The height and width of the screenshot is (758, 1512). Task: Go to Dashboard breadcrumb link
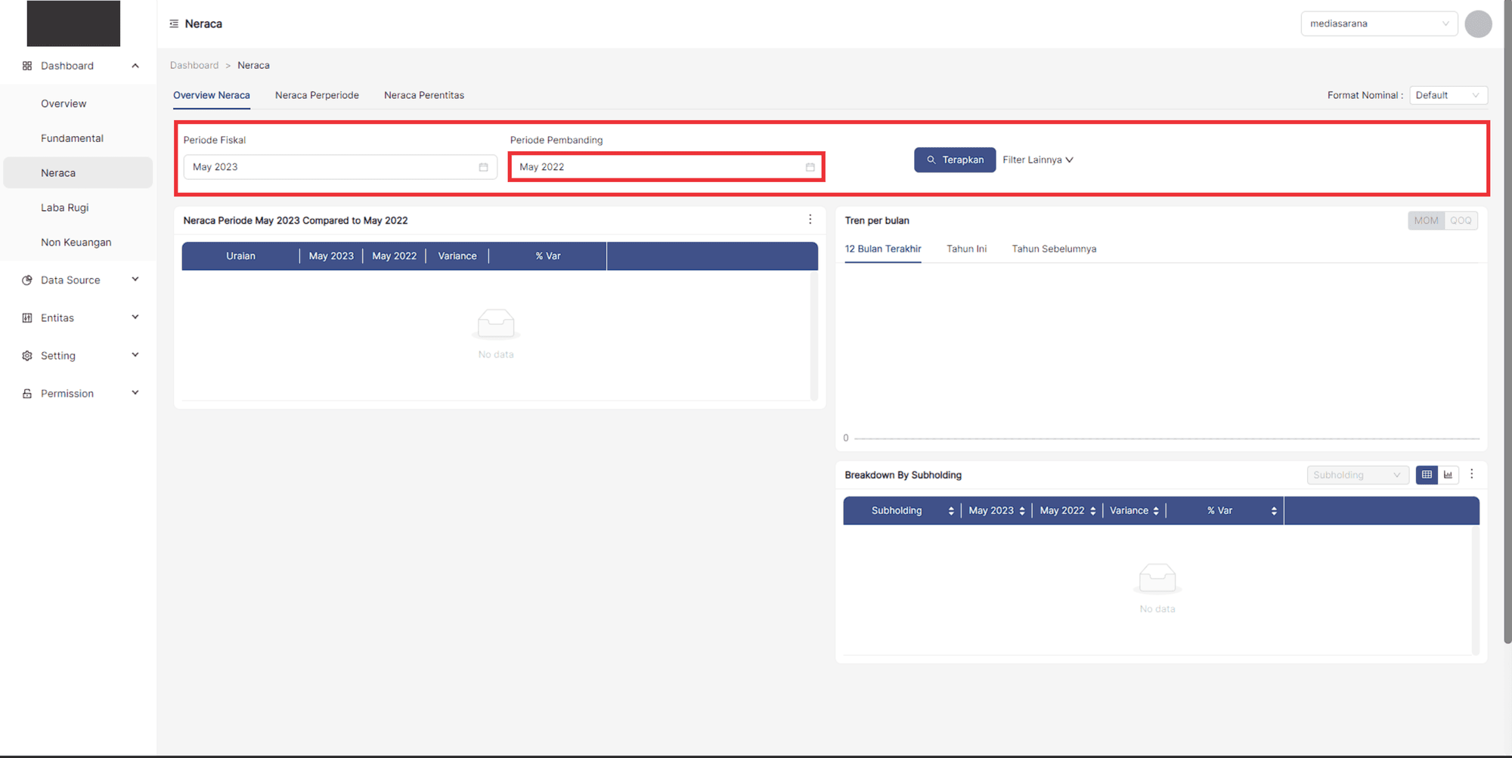[x=194, y=66]
